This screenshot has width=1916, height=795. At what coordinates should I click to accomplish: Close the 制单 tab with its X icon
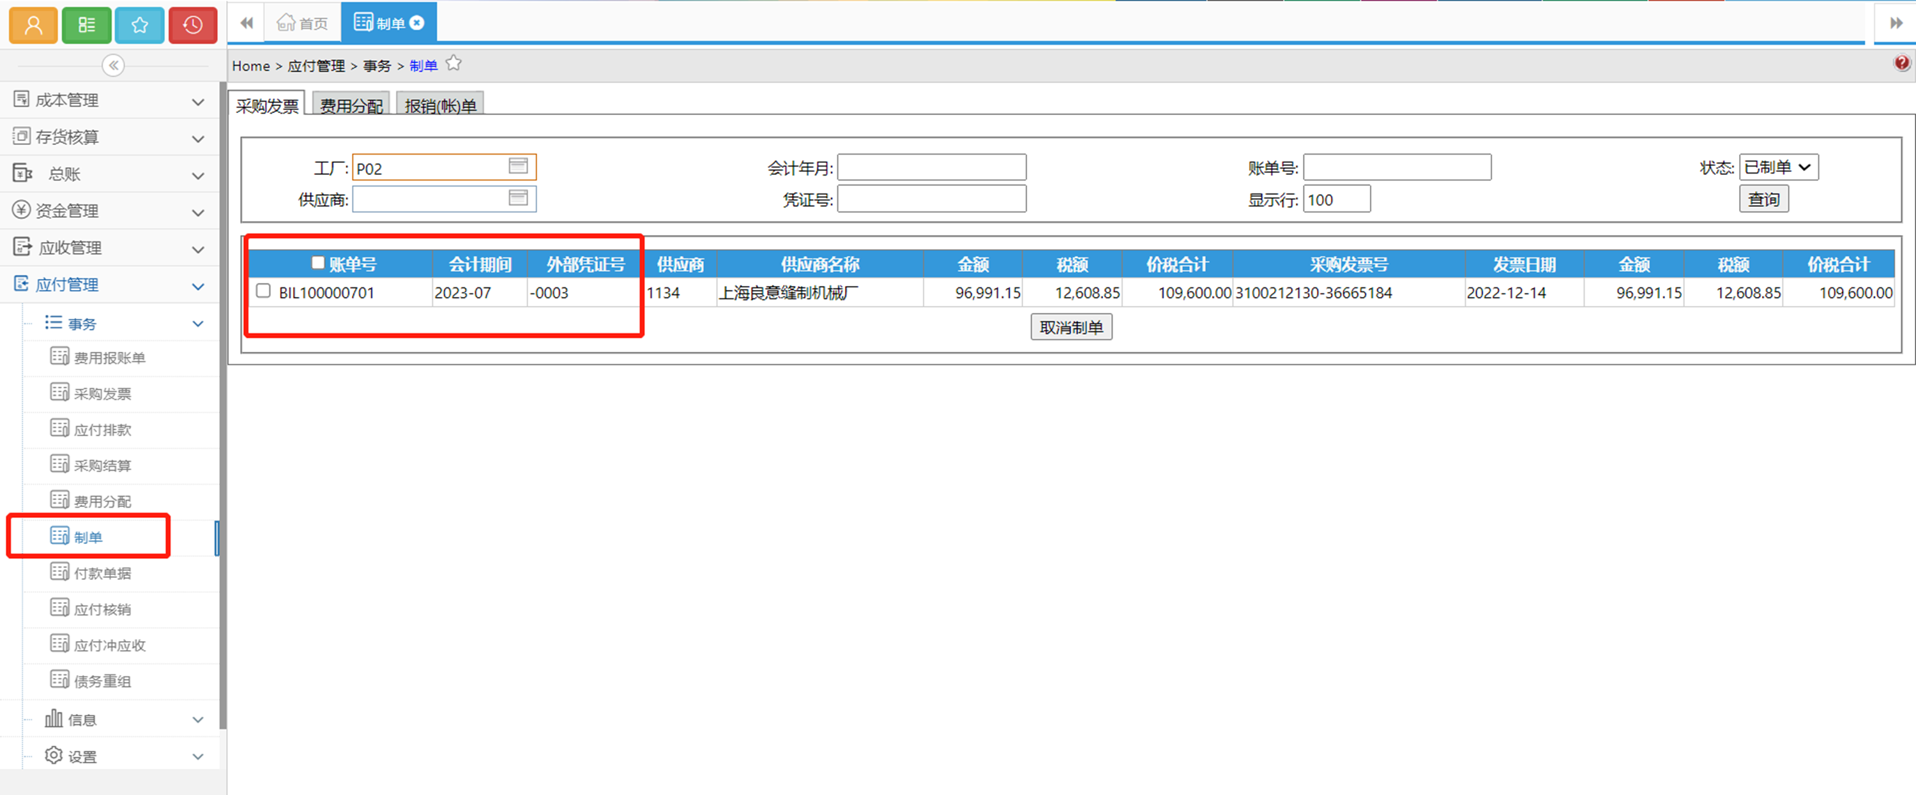(417, 23)
